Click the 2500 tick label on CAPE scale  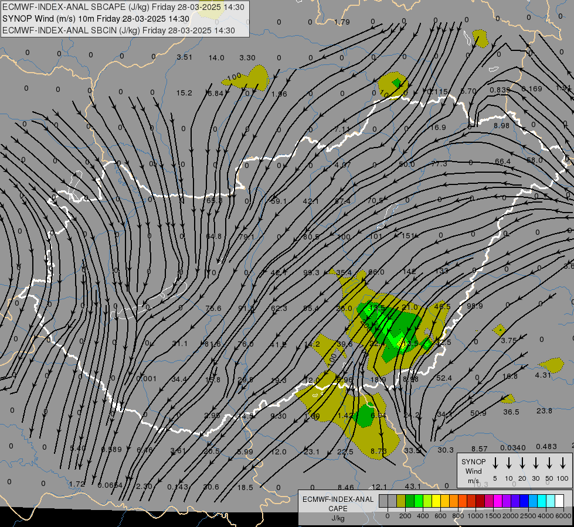pyautogui.click(x=528, y=516)
